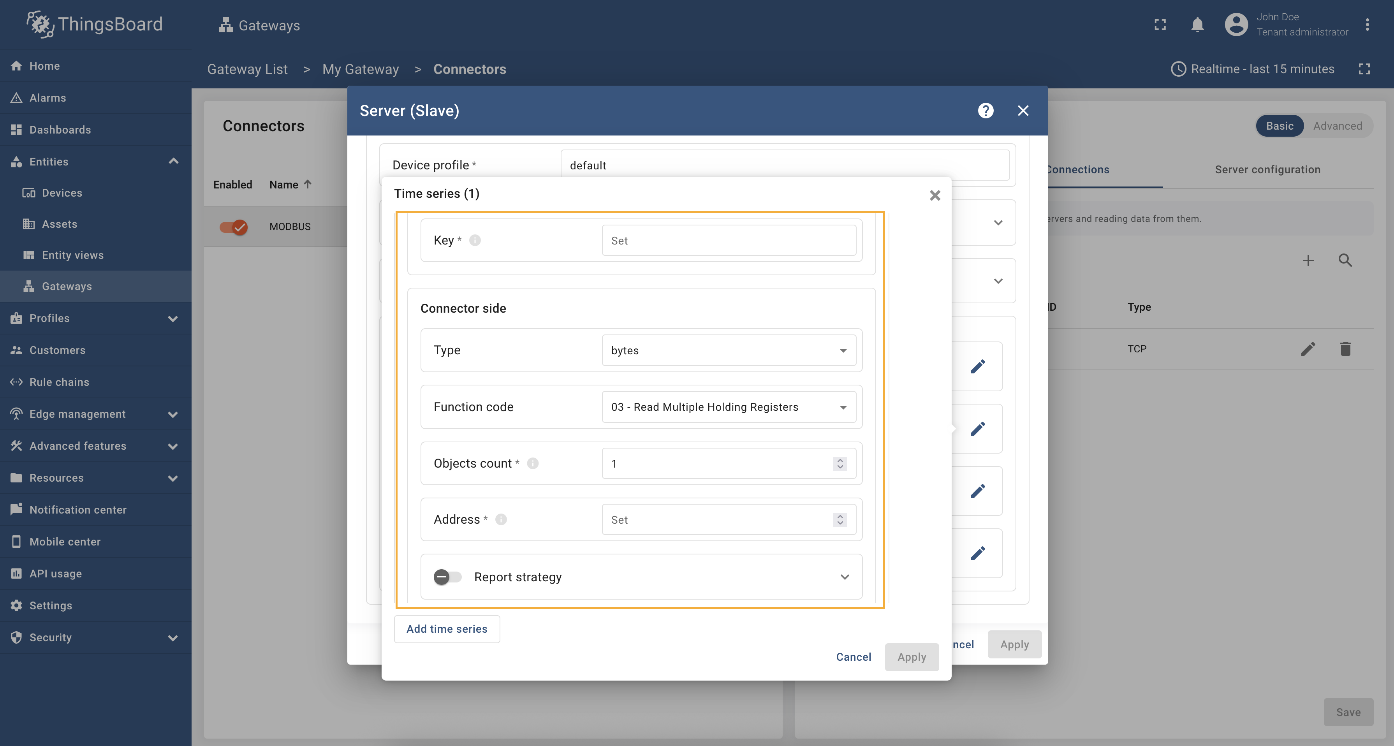
Task: Click the Key field info icon
Action: click(475, 240)
